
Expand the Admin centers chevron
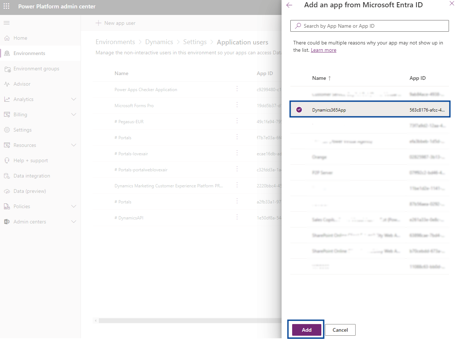coord(74,222)
